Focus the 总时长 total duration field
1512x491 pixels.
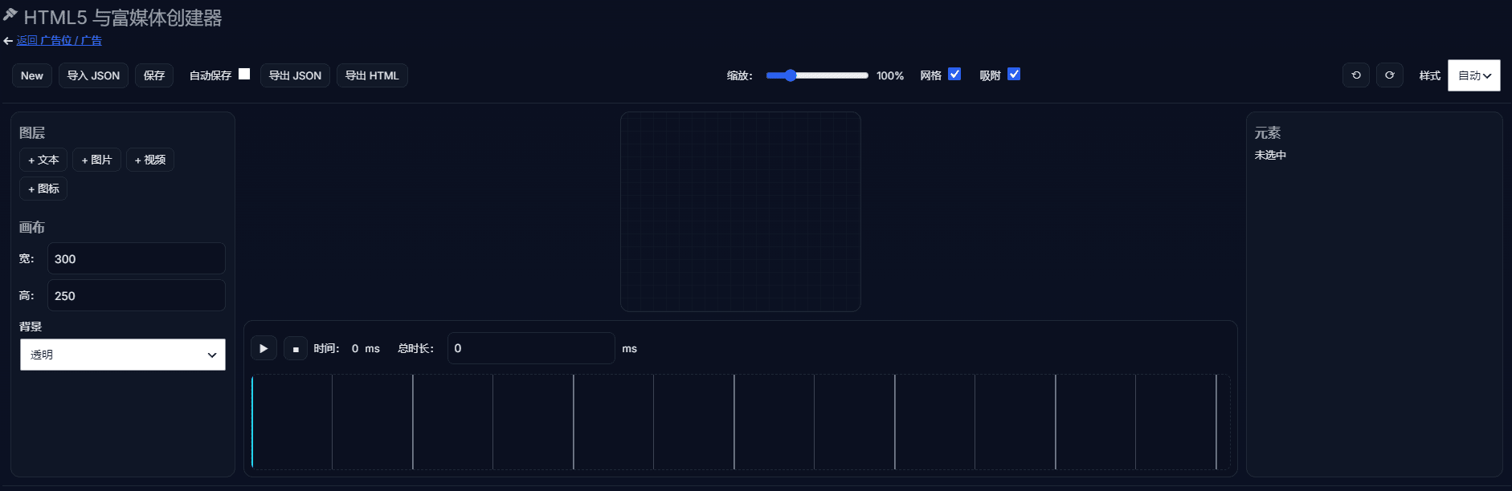point(531,348)
